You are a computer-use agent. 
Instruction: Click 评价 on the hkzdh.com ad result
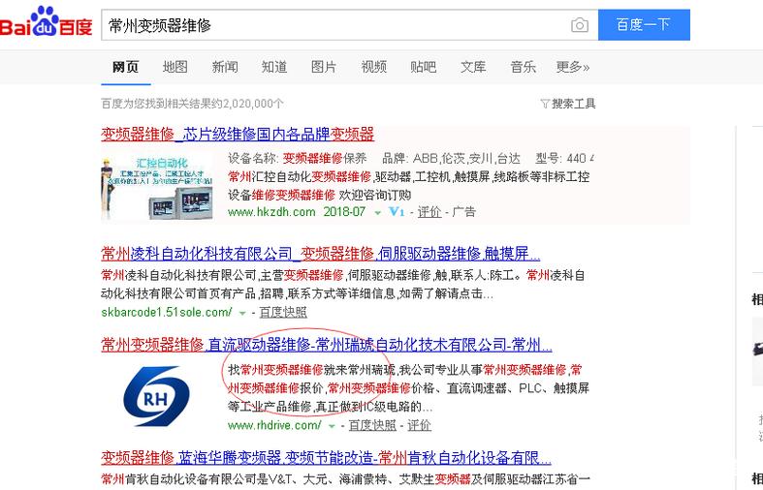point(429,212)
